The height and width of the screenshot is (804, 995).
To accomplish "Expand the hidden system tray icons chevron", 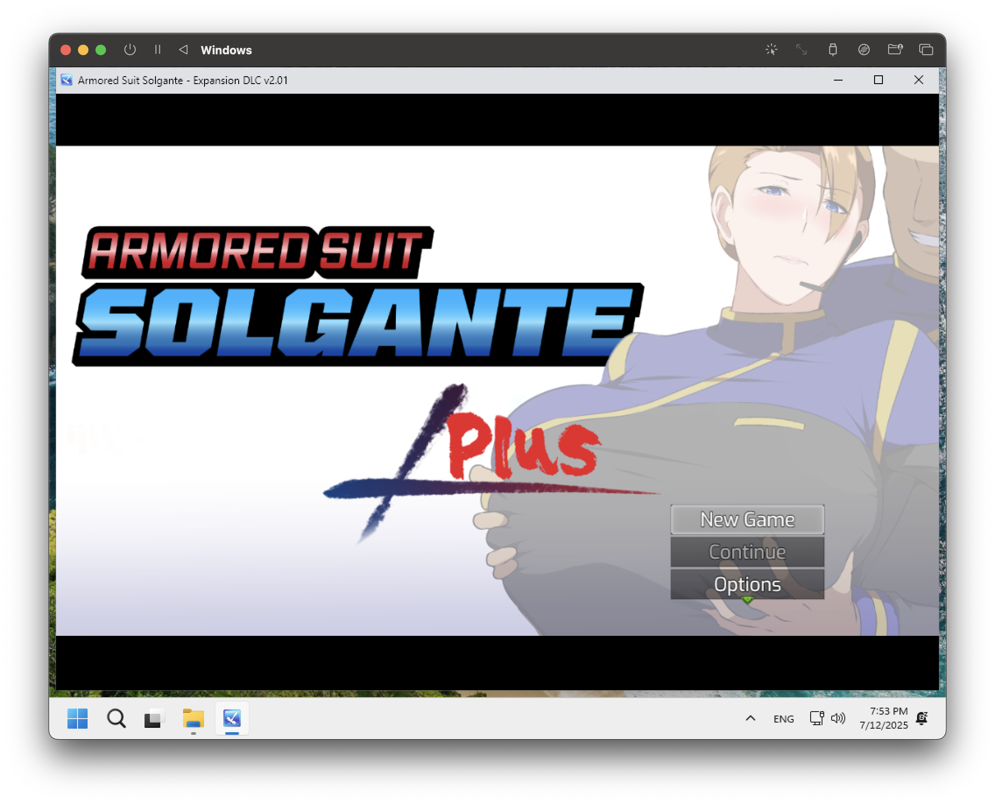I will (x=751, y=718).
